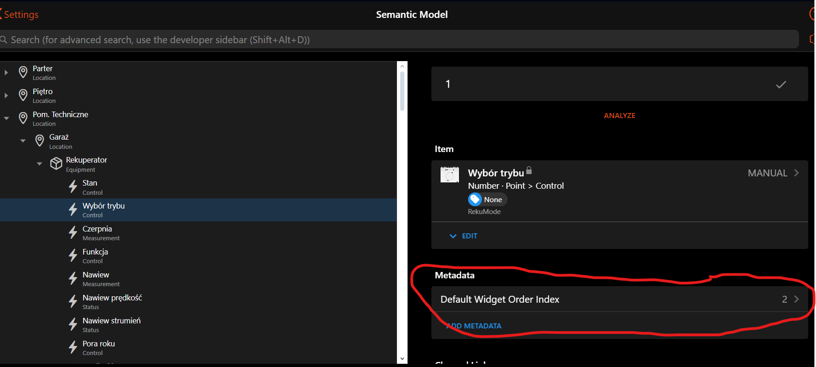
Task: Collapse the Pom. Techniczne location node
Action: point(6,119)
